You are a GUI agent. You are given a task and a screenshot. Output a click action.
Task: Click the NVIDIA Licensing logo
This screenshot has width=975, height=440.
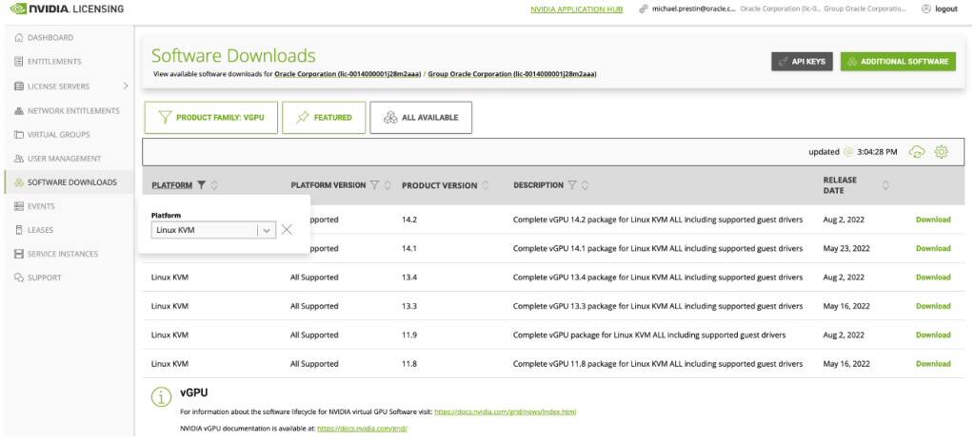(68, 9)
